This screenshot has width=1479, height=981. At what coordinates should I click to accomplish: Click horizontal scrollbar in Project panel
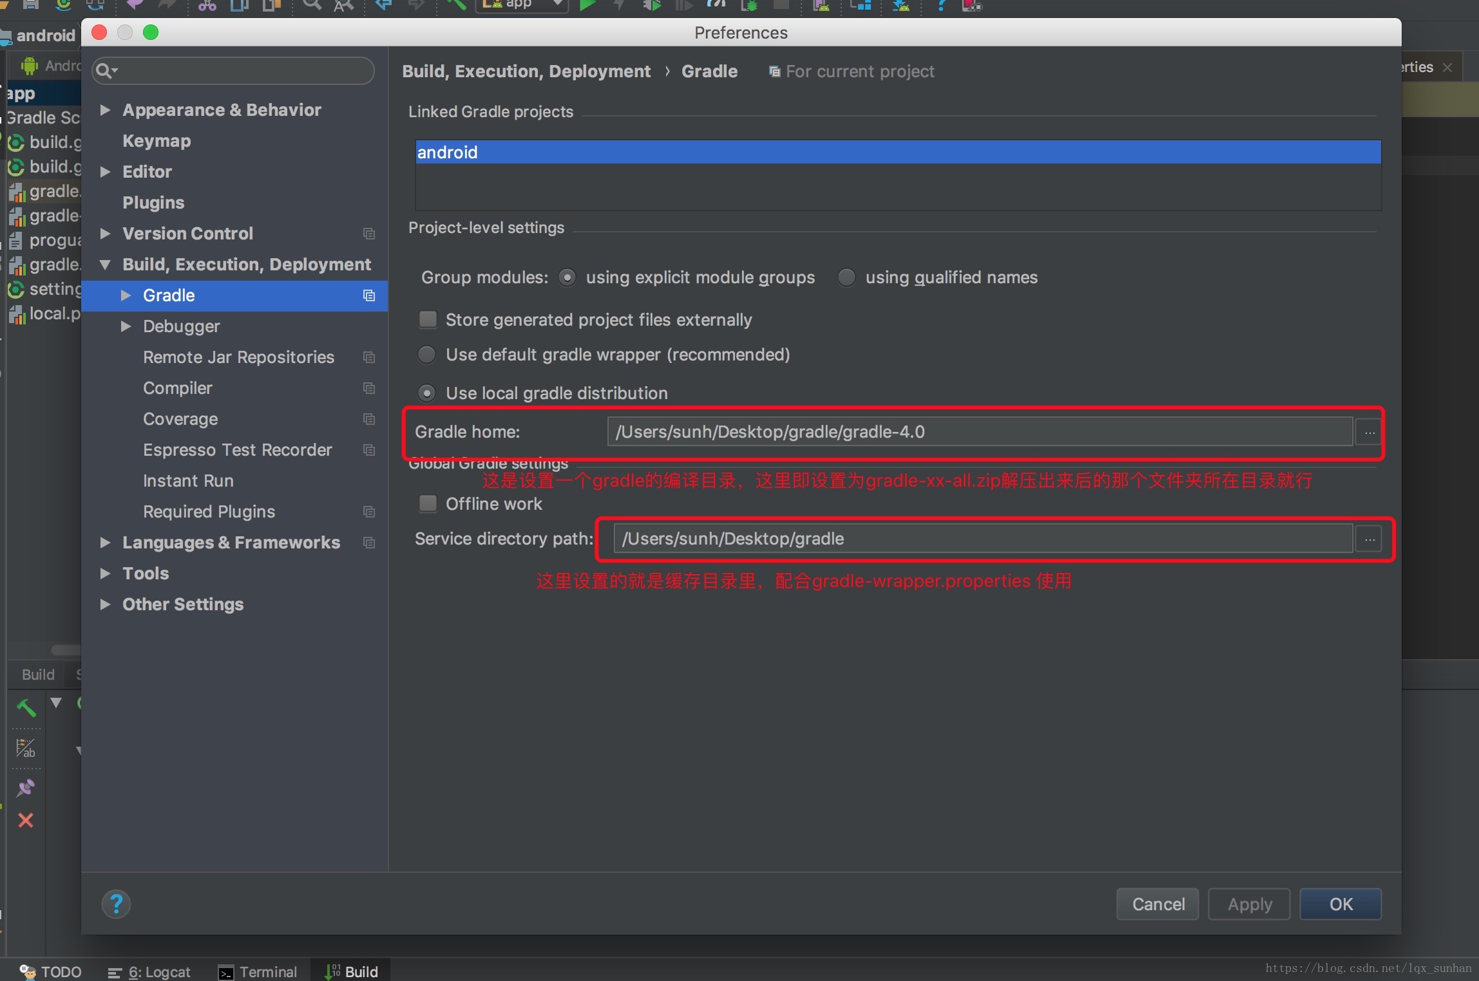point(66,649)
